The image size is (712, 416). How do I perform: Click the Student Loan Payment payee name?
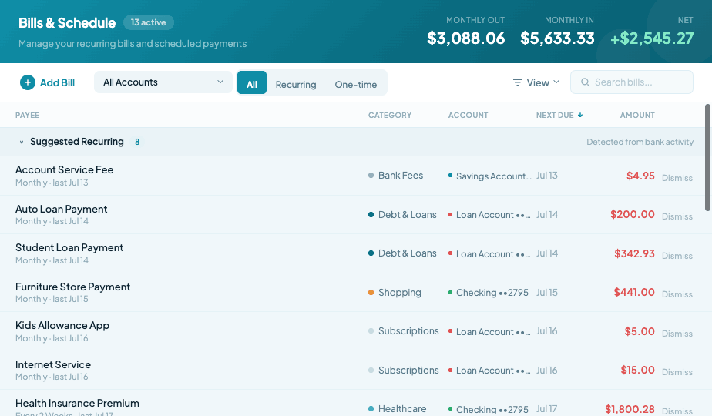[x=69, y=247]
